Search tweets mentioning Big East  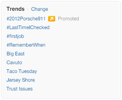tap(16, 54)
